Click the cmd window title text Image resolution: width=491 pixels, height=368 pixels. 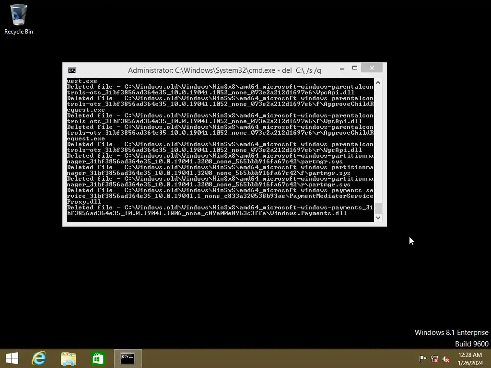[224, 70]
